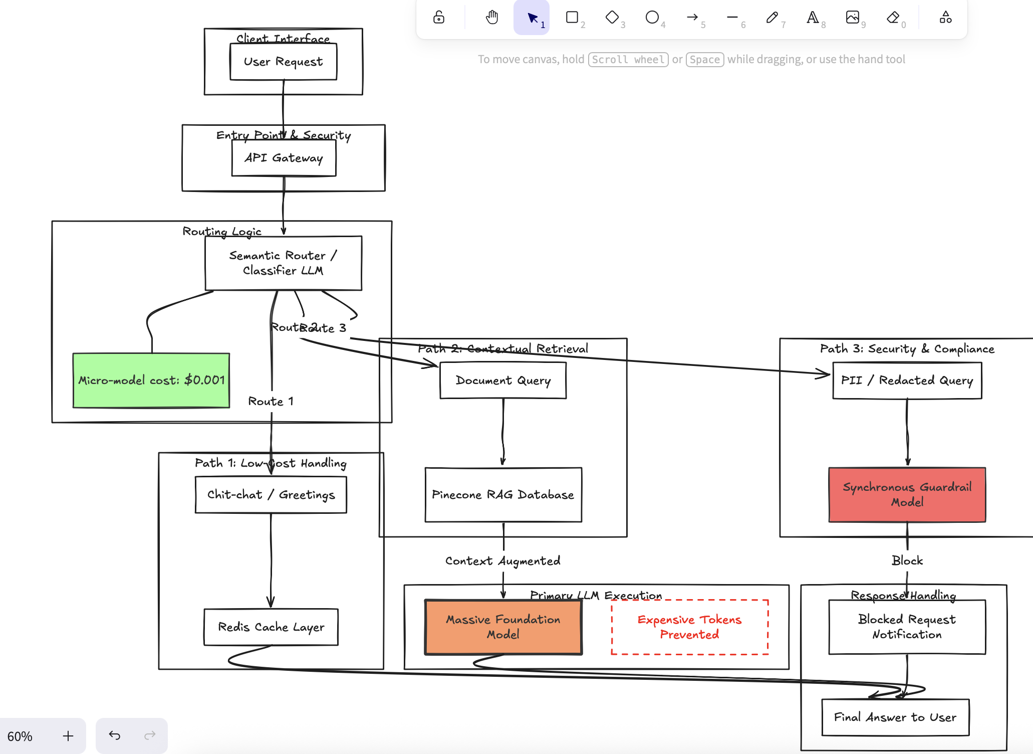This screenshot has height=754, width=1033.
Task: Select the Hand panning tool
Action: click(x=492, y=18)
